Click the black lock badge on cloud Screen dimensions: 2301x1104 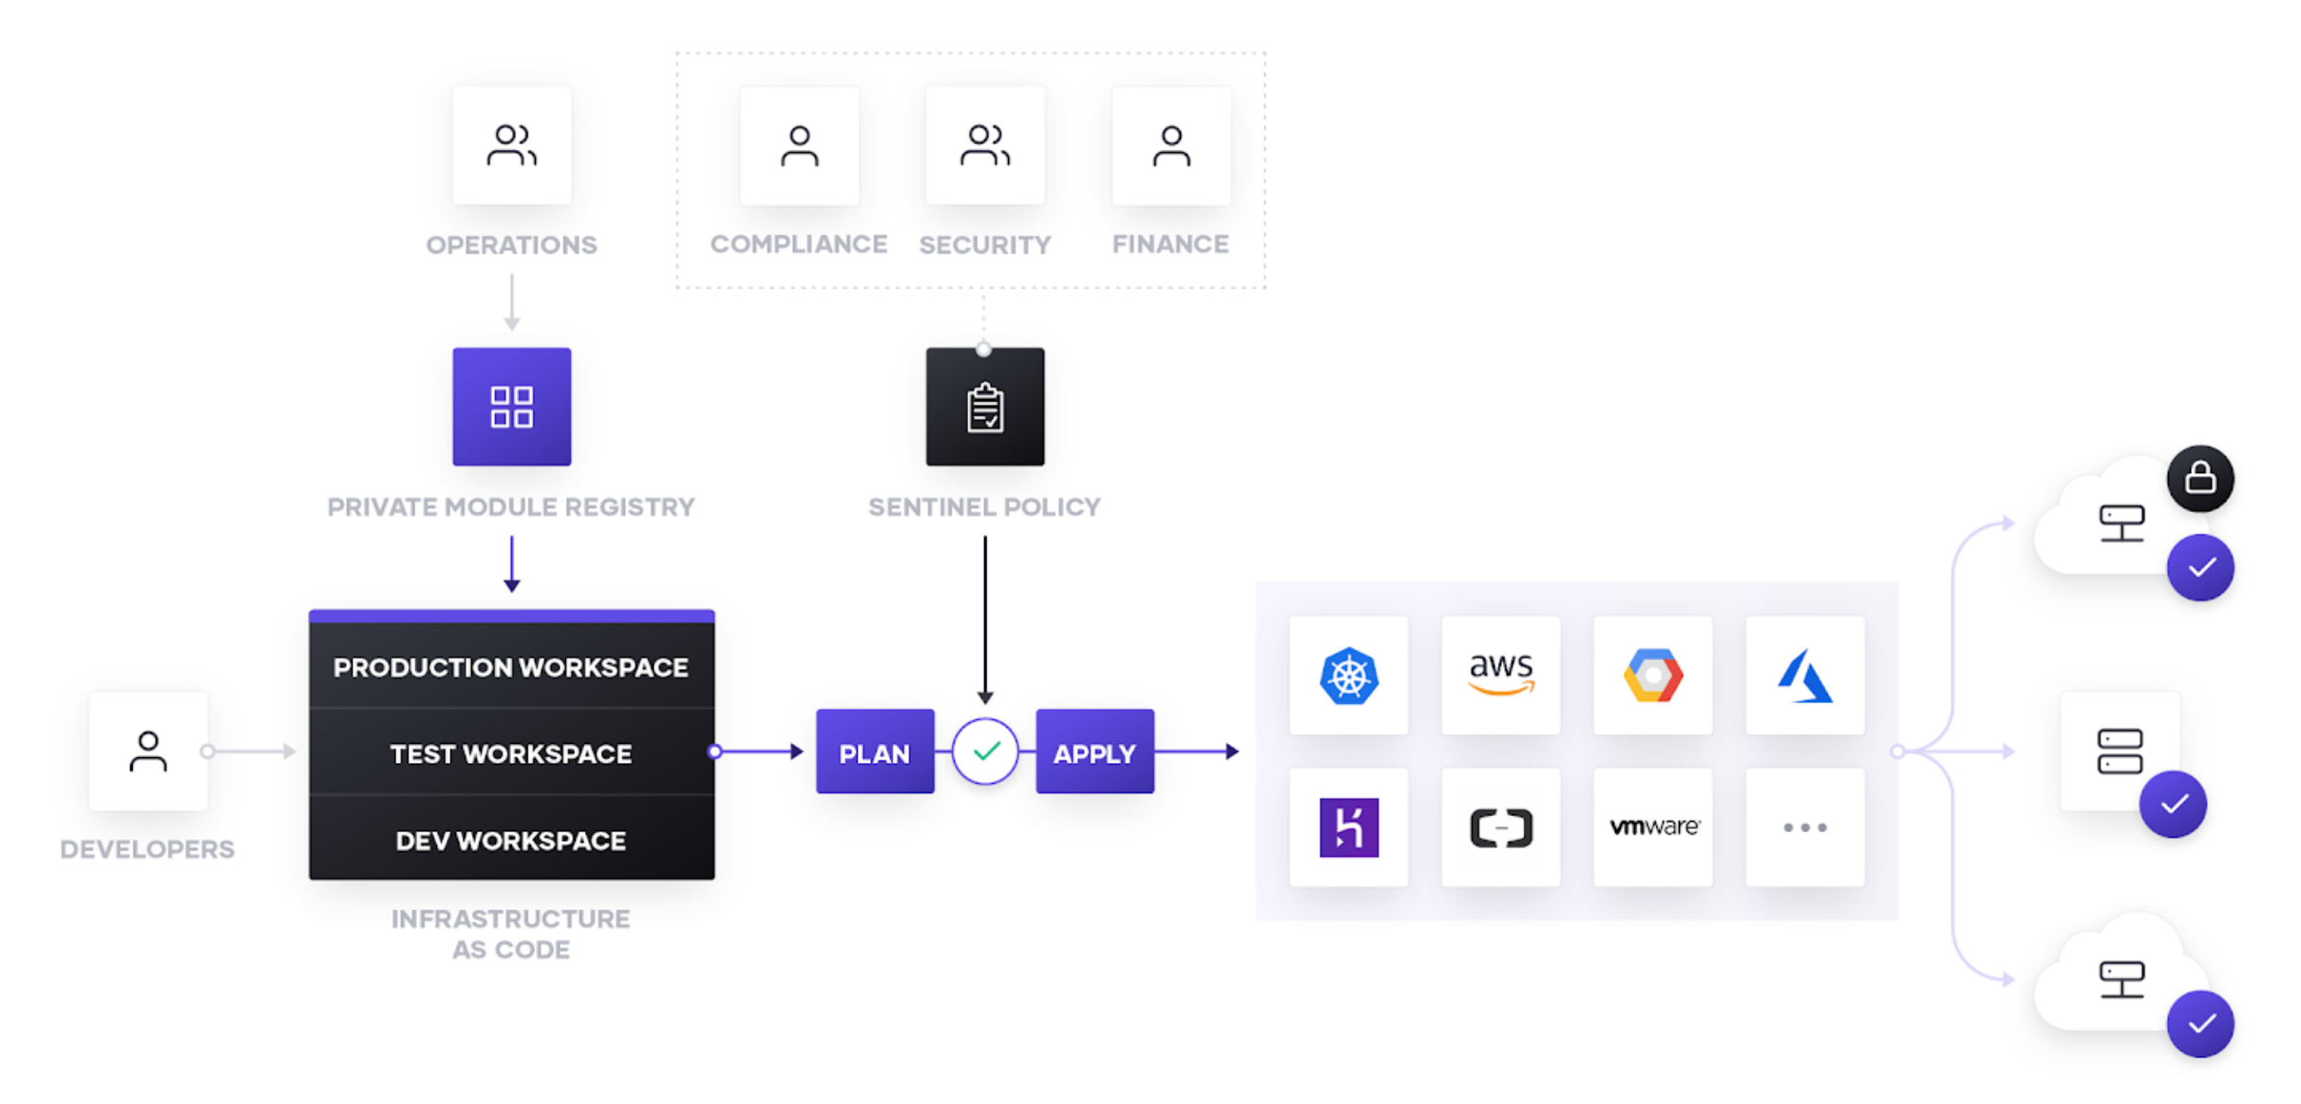click(x=2199, y=478)
